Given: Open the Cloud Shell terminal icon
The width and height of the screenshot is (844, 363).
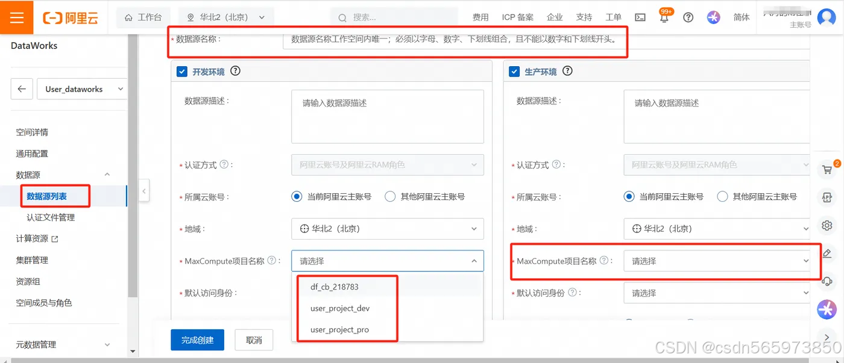Looking at the screenshot, I should point(641,17).
